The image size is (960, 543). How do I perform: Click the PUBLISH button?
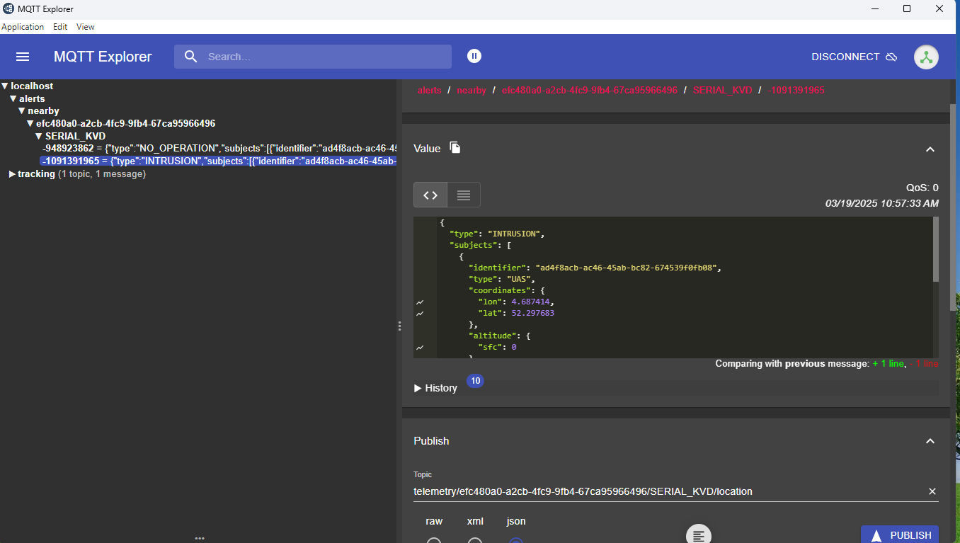[899, 534]
